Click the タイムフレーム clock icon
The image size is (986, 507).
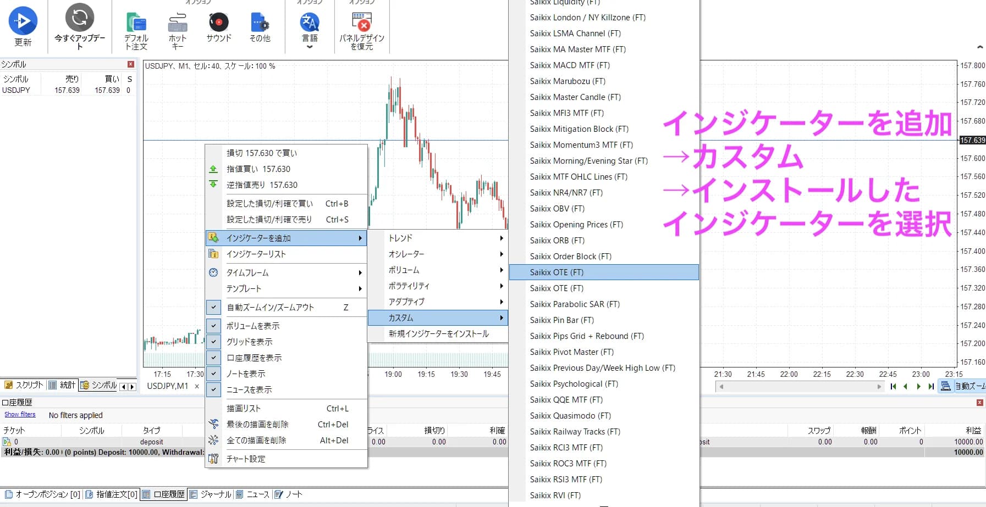[213, 272]
